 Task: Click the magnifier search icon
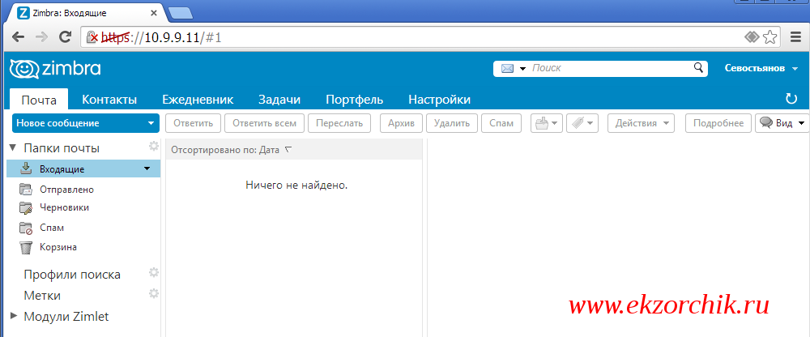pyautogui.click(x=698, y=67)
